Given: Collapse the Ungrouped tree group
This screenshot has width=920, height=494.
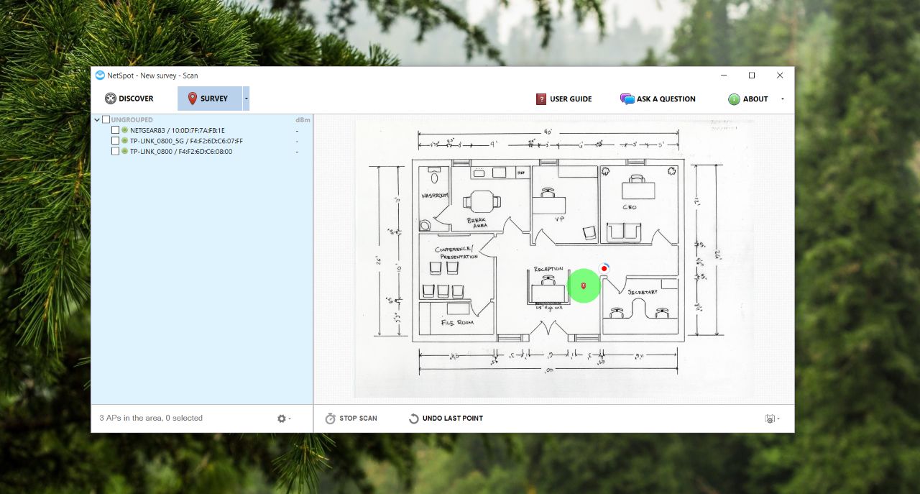Looking at the screenshot, I should [97, 120].
